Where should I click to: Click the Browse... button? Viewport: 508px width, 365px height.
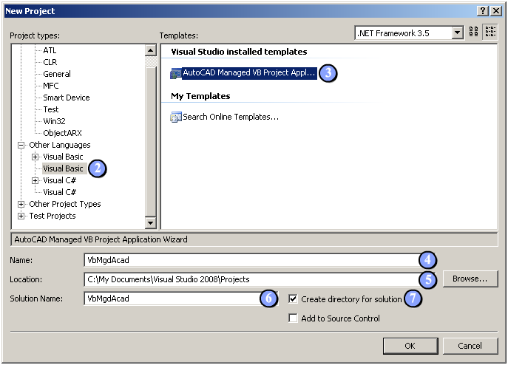coord(470,279)
